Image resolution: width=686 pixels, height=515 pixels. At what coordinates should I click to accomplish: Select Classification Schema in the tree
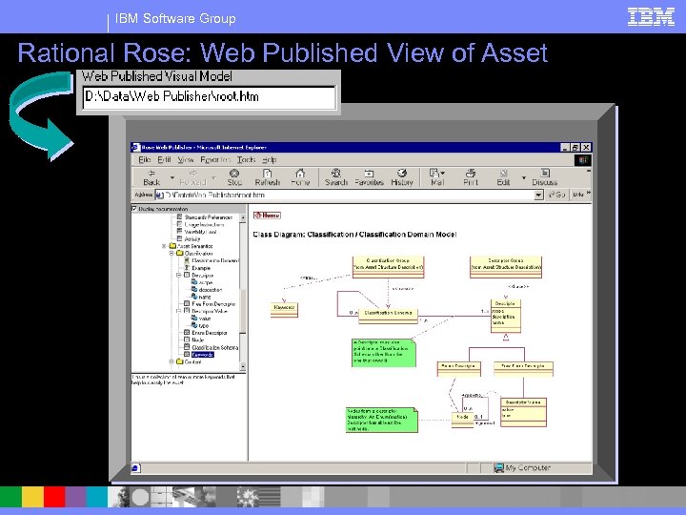click(x=214, y=347)
